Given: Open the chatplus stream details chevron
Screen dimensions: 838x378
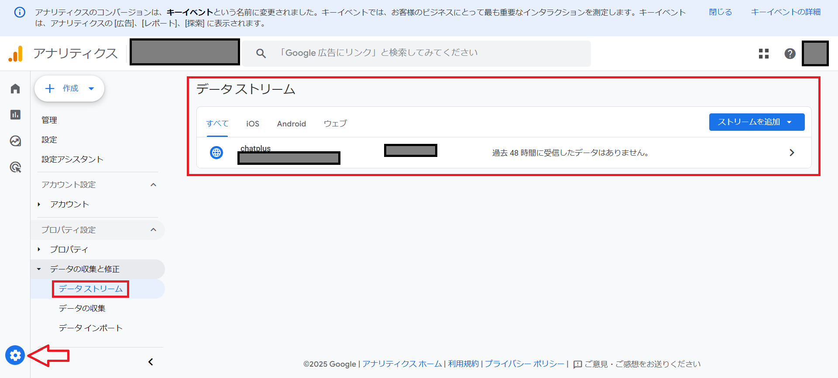Looking at the screenshot, I should click(x=792, y=153).
